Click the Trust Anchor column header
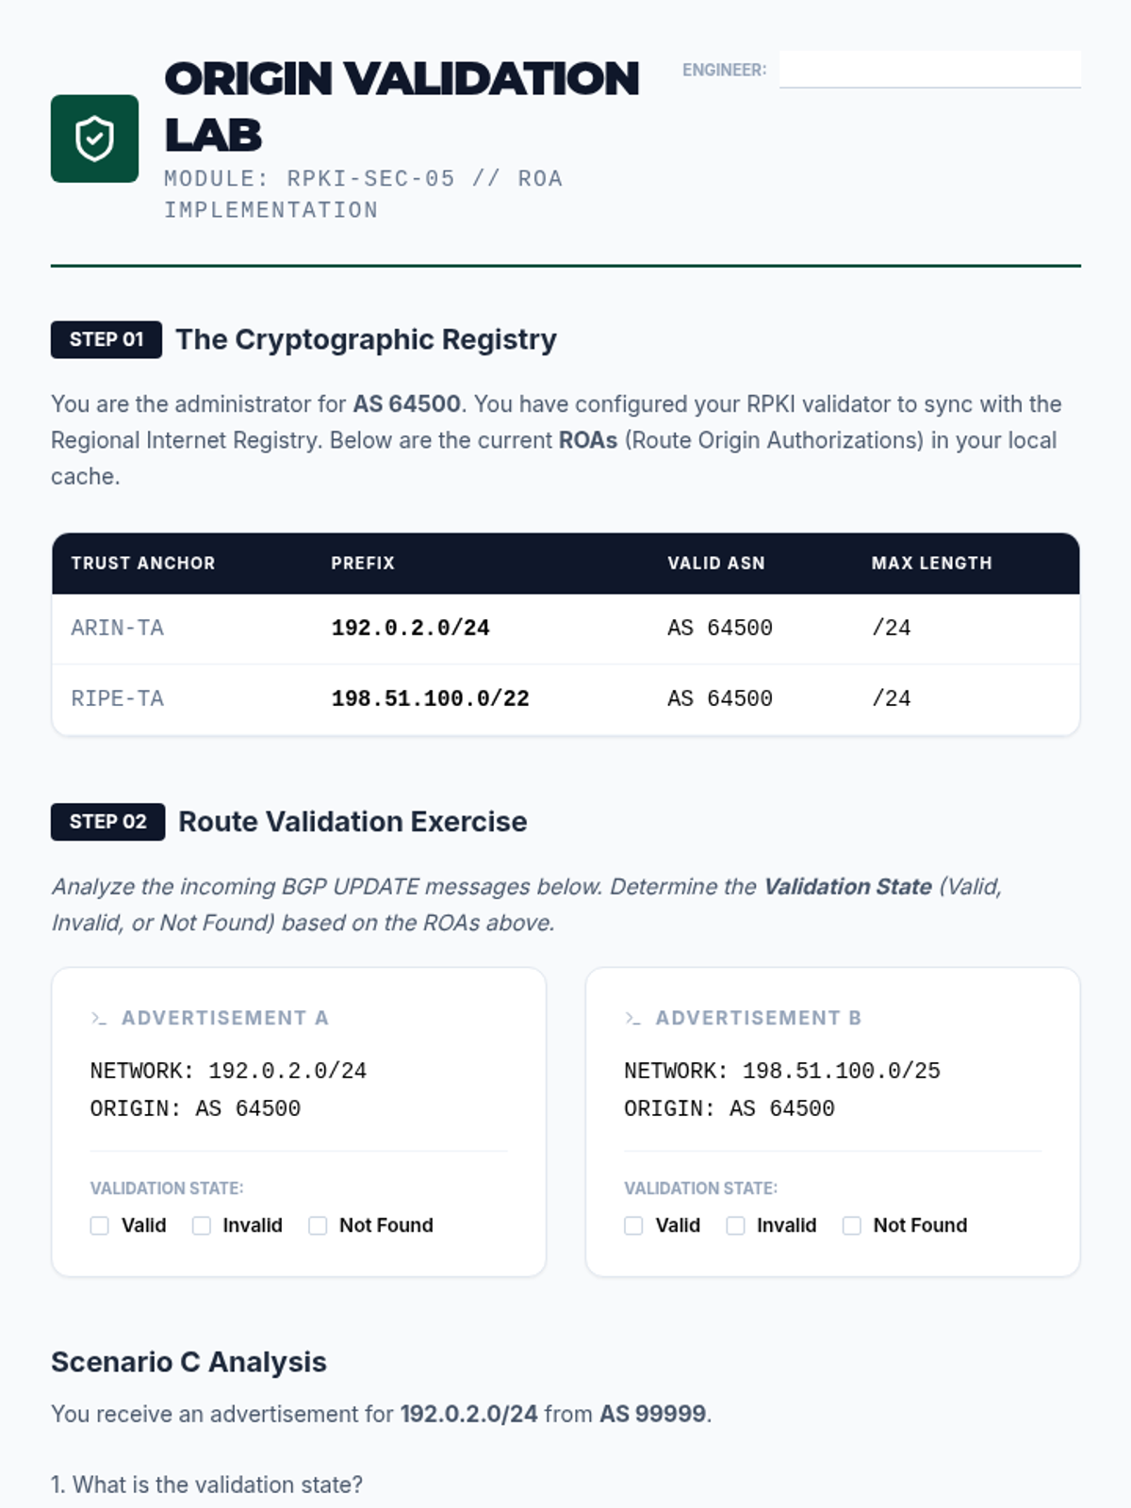The height and width of the screenshot is (1508, 1131). tap(143, 564)
